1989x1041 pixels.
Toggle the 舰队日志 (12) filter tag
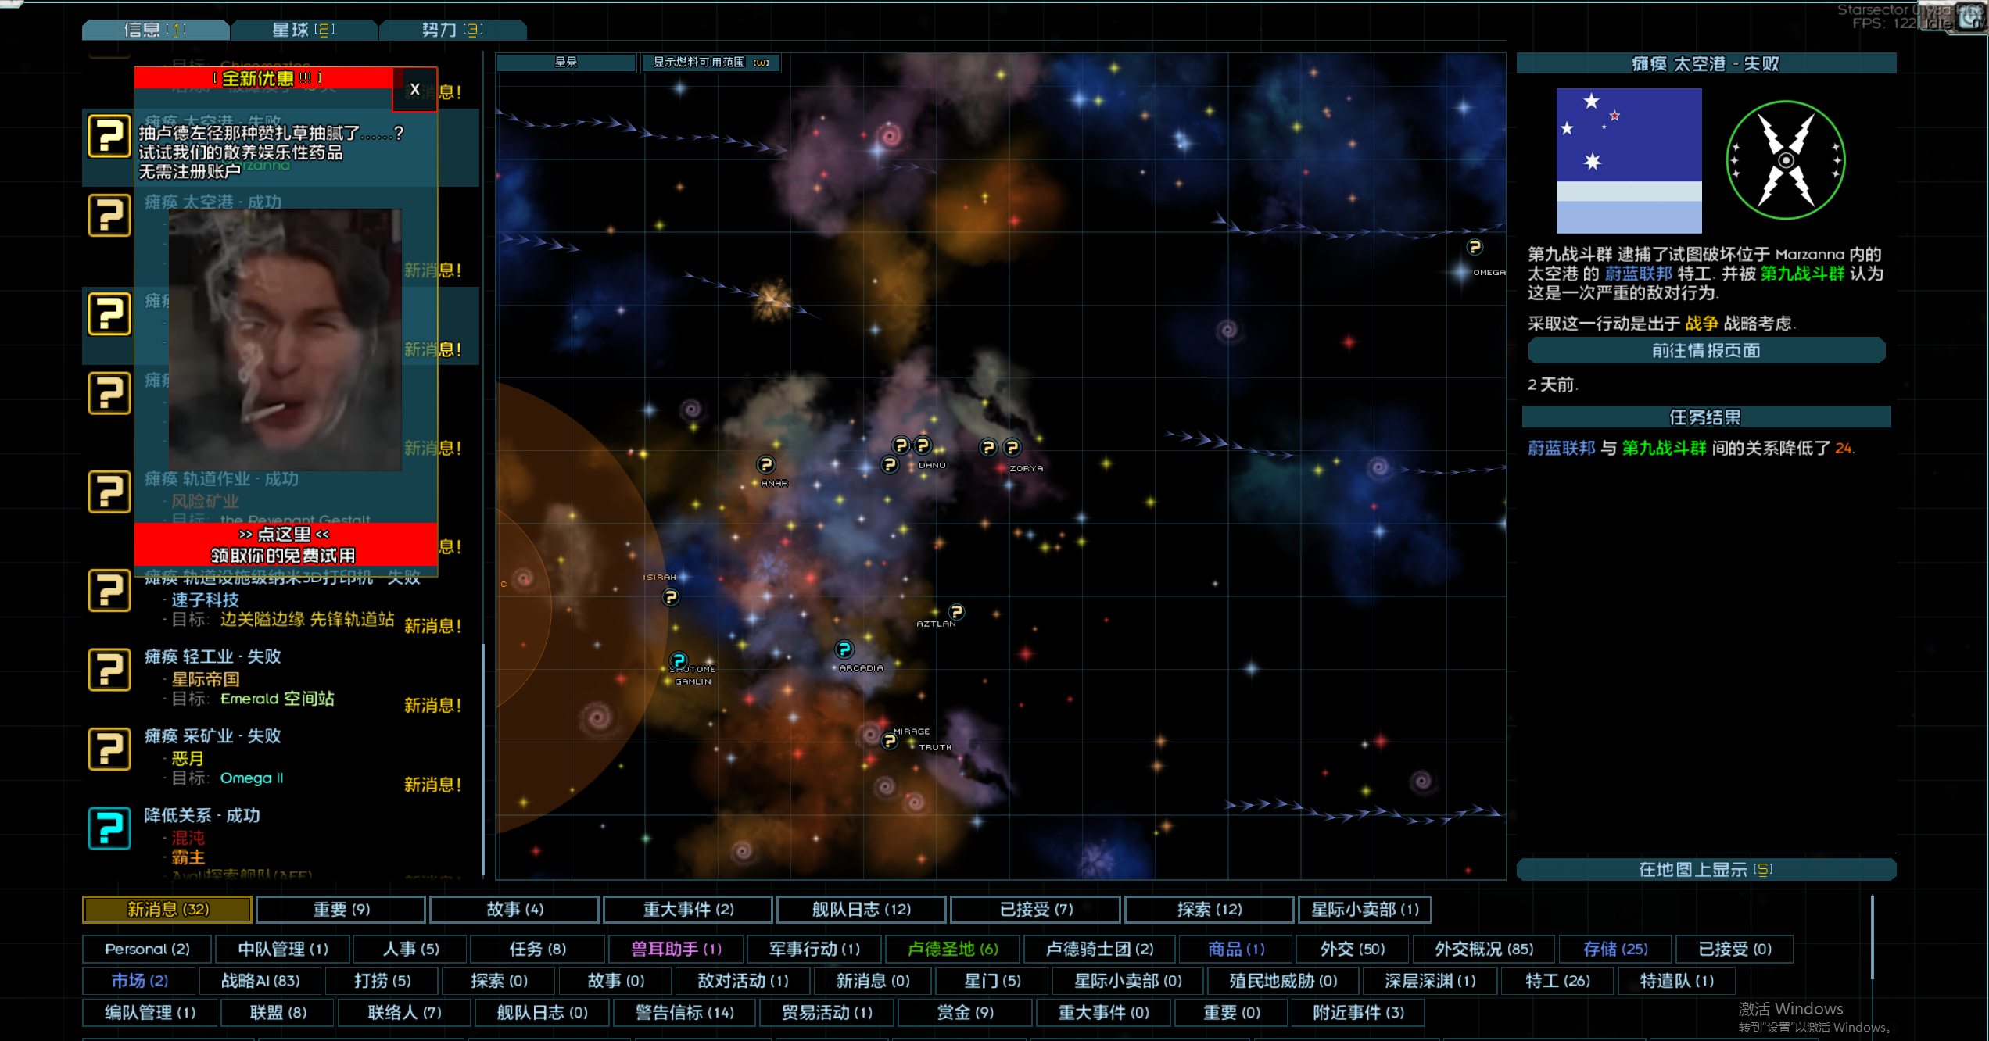[x=861, y=910]
